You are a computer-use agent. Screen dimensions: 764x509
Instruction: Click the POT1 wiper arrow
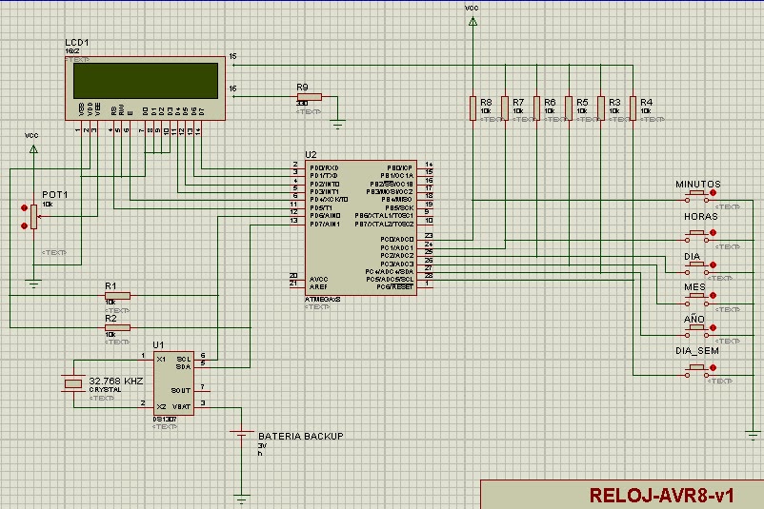(40, 217)
